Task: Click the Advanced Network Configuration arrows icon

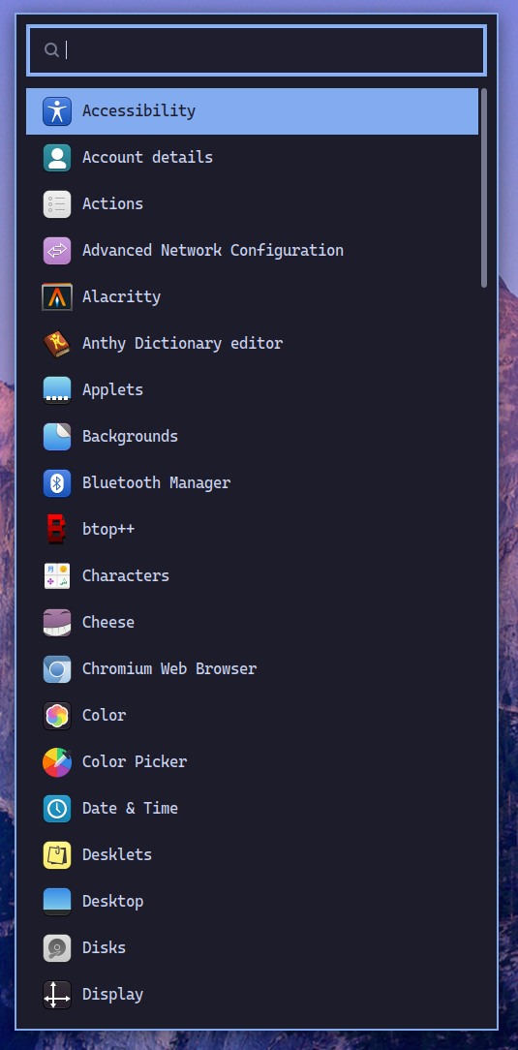Action: pos(57,251)
